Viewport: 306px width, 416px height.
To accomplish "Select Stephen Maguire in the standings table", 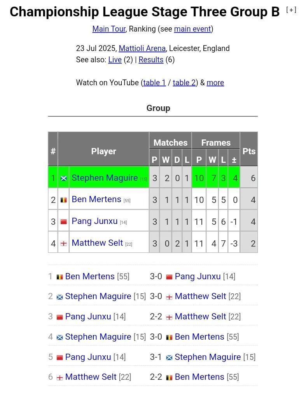I will coord(105,178).
